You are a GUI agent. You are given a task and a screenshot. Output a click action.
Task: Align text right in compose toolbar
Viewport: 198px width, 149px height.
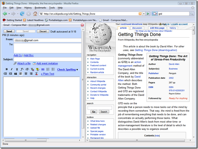pos(31,74)
